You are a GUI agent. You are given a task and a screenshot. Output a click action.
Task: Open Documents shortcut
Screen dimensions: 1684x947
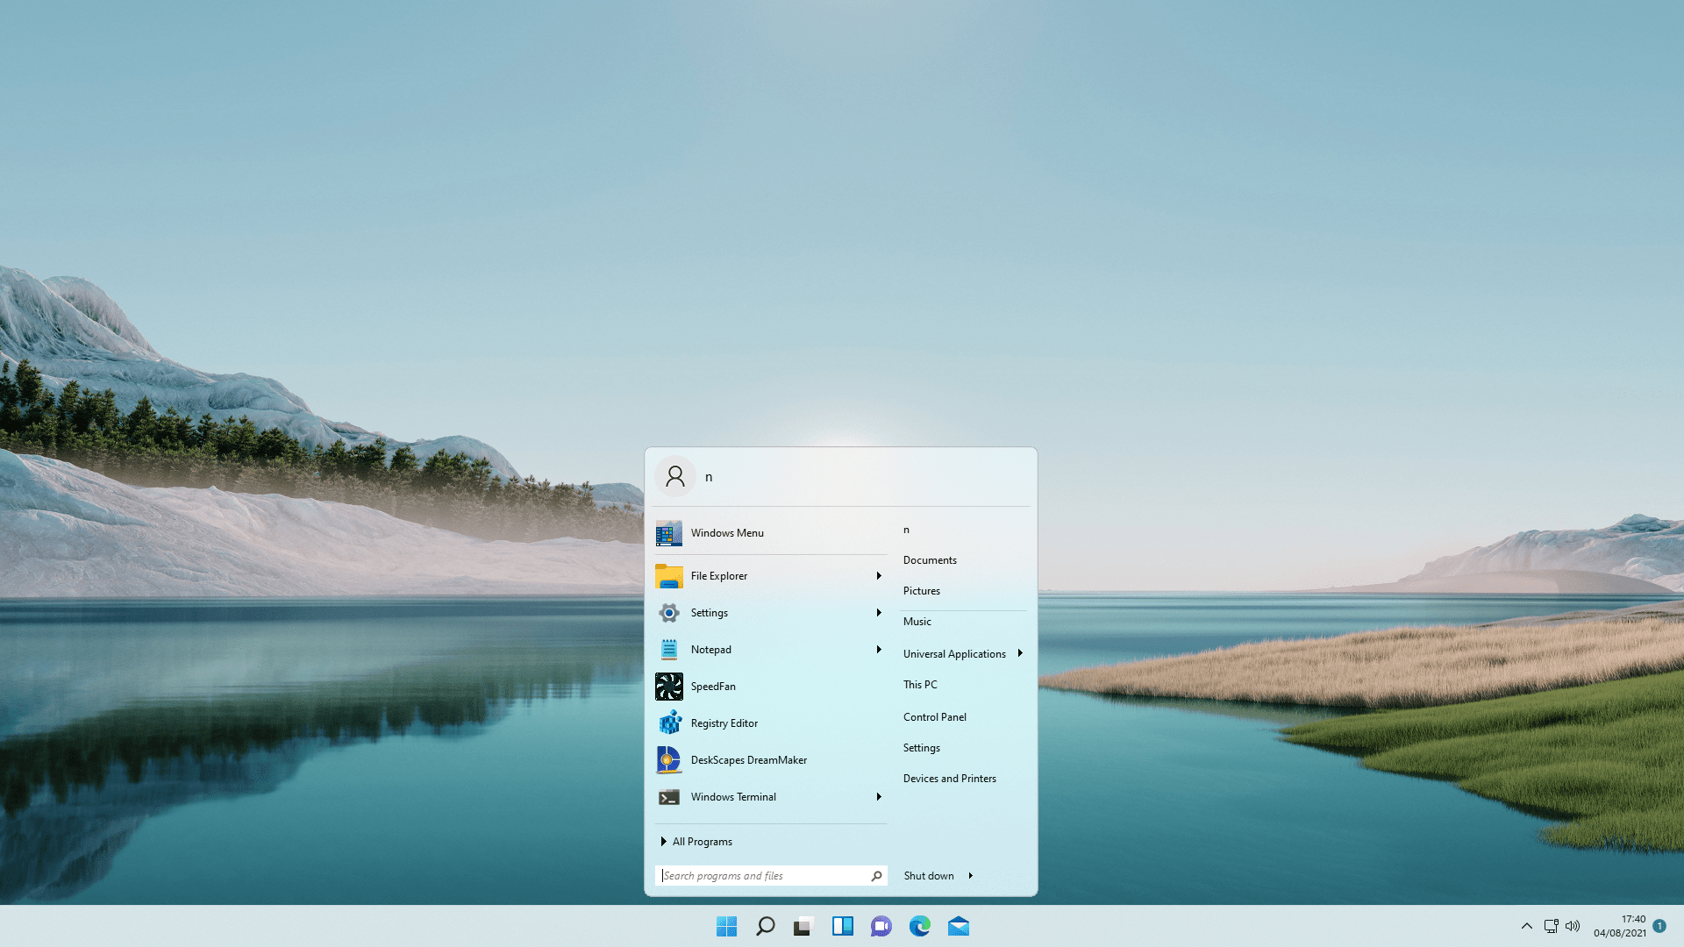click(929, 559)
